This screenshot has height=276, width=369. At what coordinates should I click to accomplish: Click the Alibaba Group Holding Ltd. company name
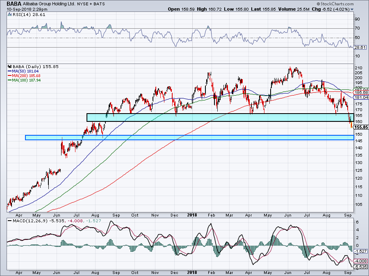click(x=49, y=4)
